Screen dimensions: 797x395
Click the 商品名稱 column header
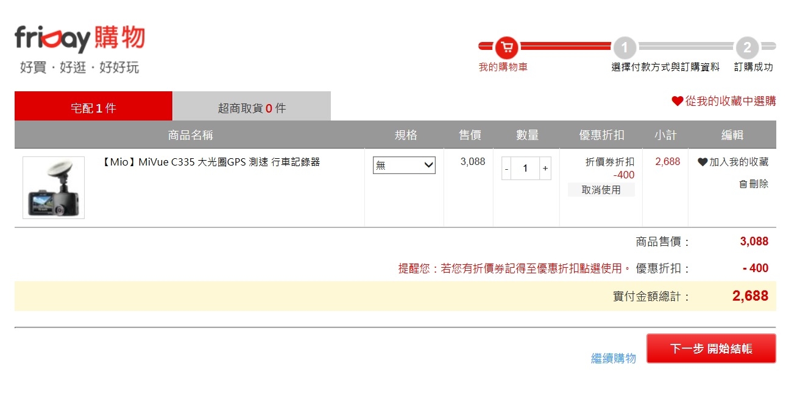click(x=190, y=135)
